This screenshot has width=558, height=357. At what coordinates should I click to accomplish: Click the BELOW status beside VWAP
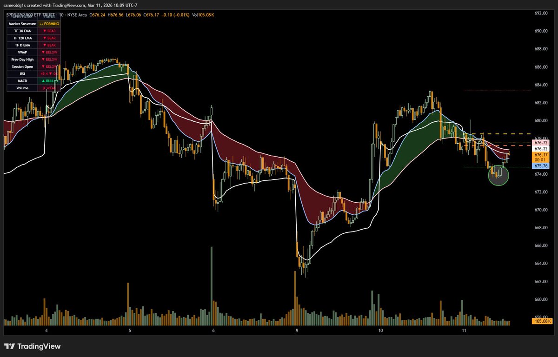[x=50, y=53]
